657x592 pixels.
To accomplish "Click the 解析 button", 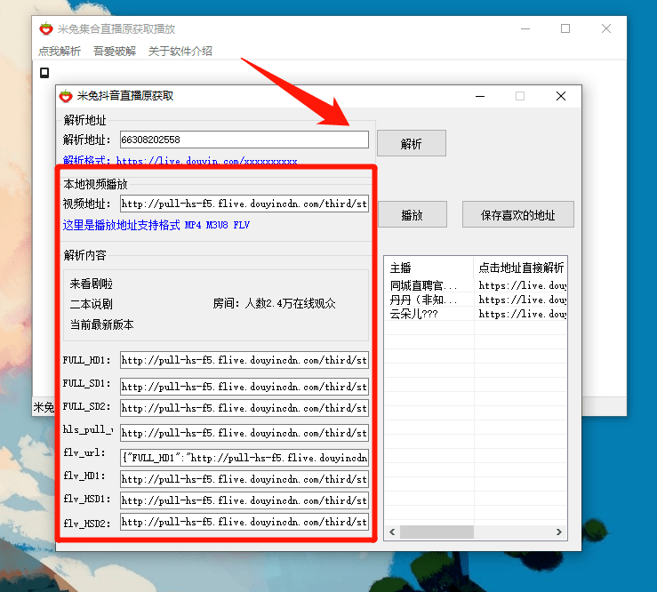I will (x=412, y=143).
